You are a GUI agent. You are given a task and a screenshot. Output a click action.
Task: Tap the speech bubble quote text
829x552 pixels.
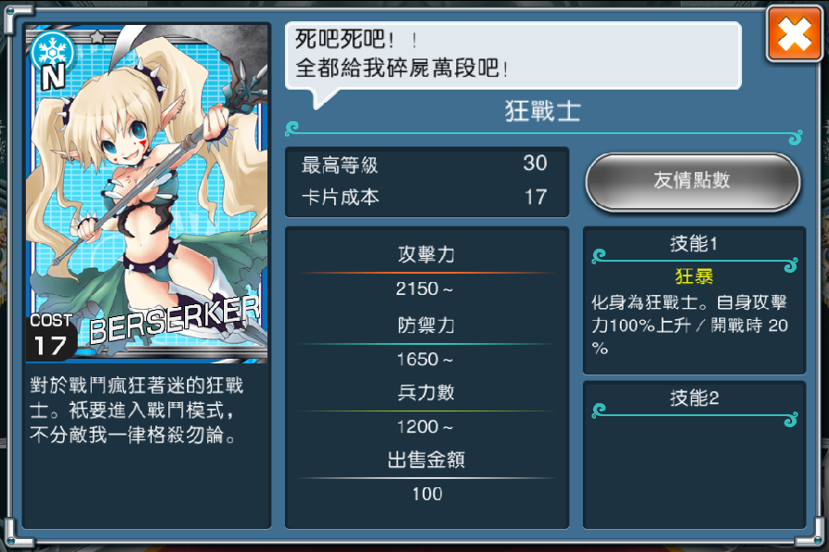click(x=402, y=54)
